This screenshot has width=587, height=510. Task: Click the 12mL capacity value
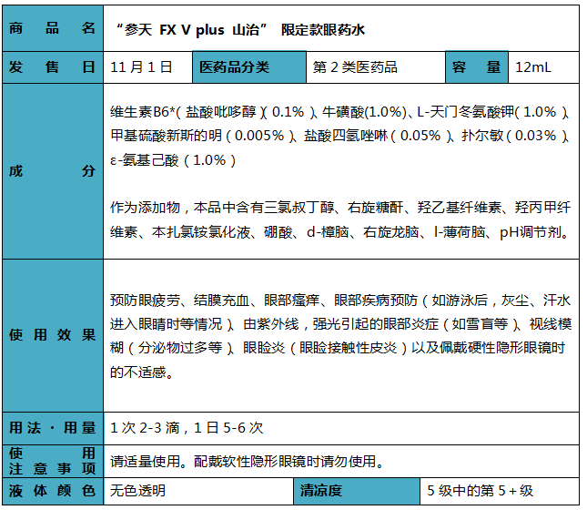(x=533, y=67)
